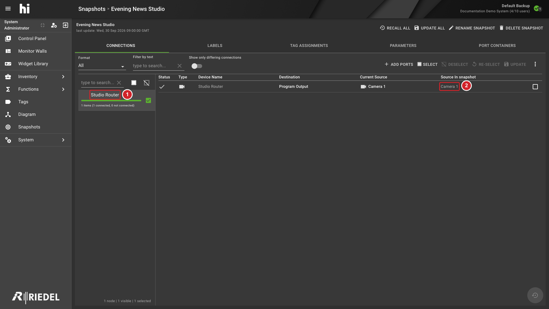The image size is (549, 309).
Task: Open the Widget Library
Action: point(35,64)
